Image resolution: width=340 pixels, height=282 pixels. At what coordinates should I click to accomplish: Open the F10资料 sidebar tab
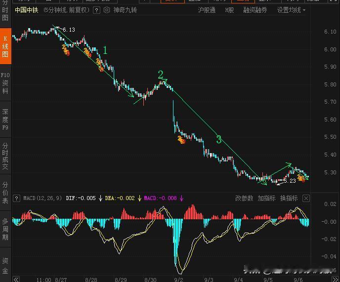click(x=5, y=83)
